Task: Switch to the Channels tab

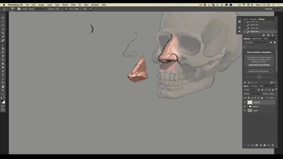Action: 254,86
